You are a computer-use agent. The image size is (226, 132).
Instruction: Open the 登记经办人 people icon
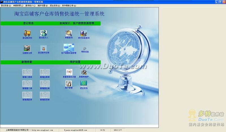coord(44,33)
